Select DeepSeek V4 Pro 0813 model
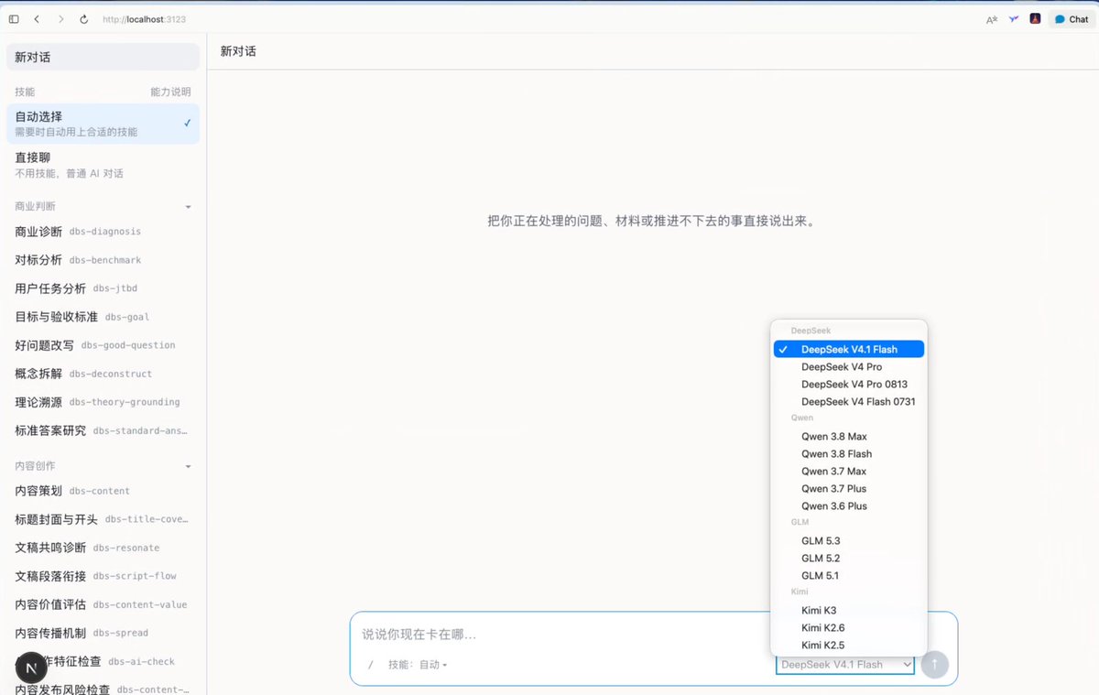The width and height of the screenshot is (1099, 695). (x=849, y=384)
